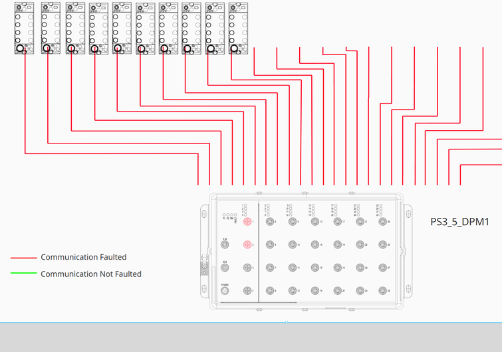
Task: Select the ACA connector on the DPM
Action: (x=225, y=268)
